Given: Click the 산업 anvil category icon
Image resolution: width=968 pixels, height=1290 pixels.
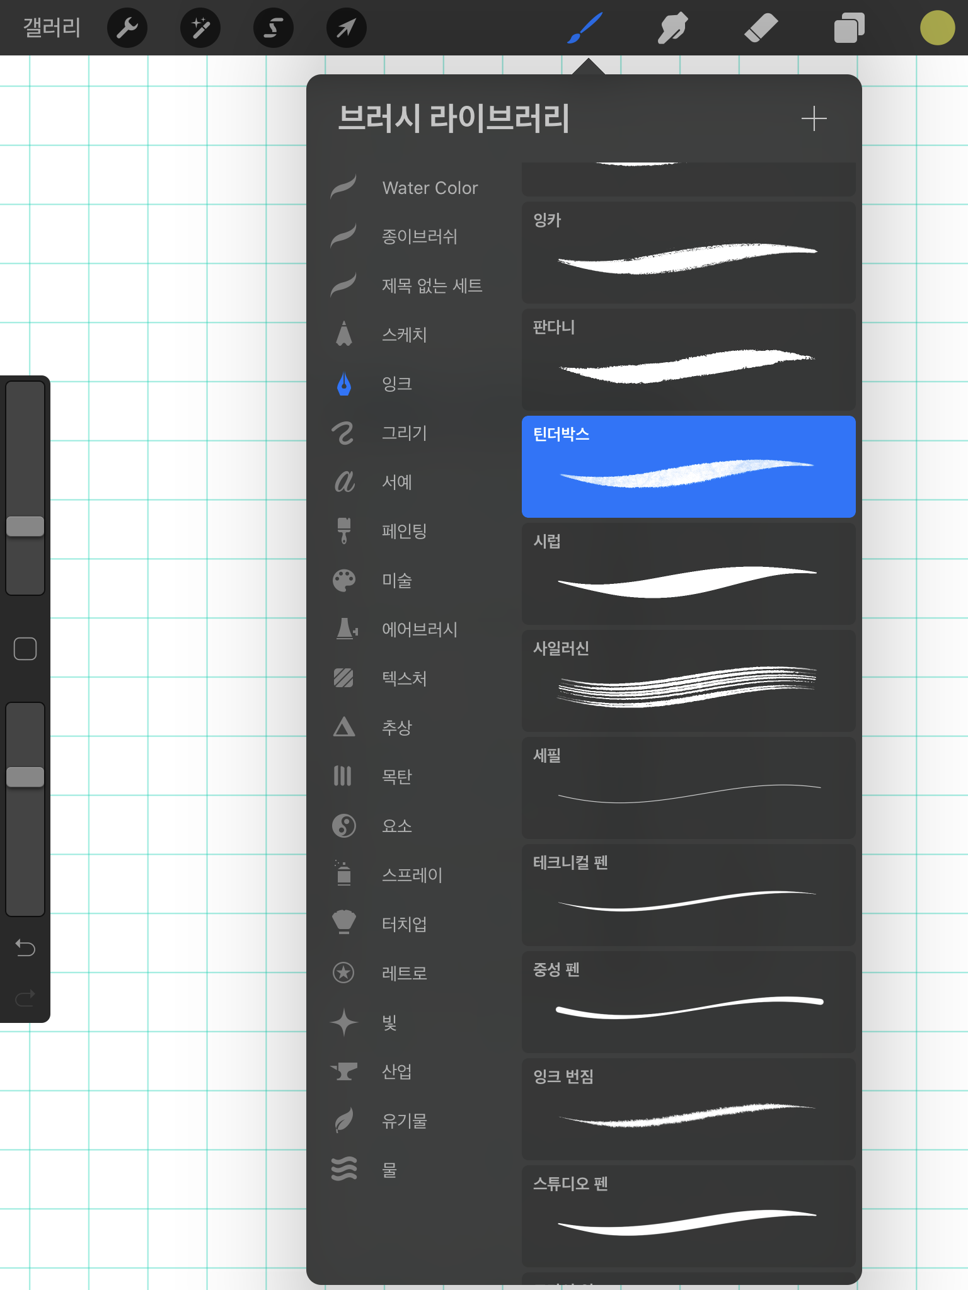Looking at the screenshot, I should tap(344, 1071).
